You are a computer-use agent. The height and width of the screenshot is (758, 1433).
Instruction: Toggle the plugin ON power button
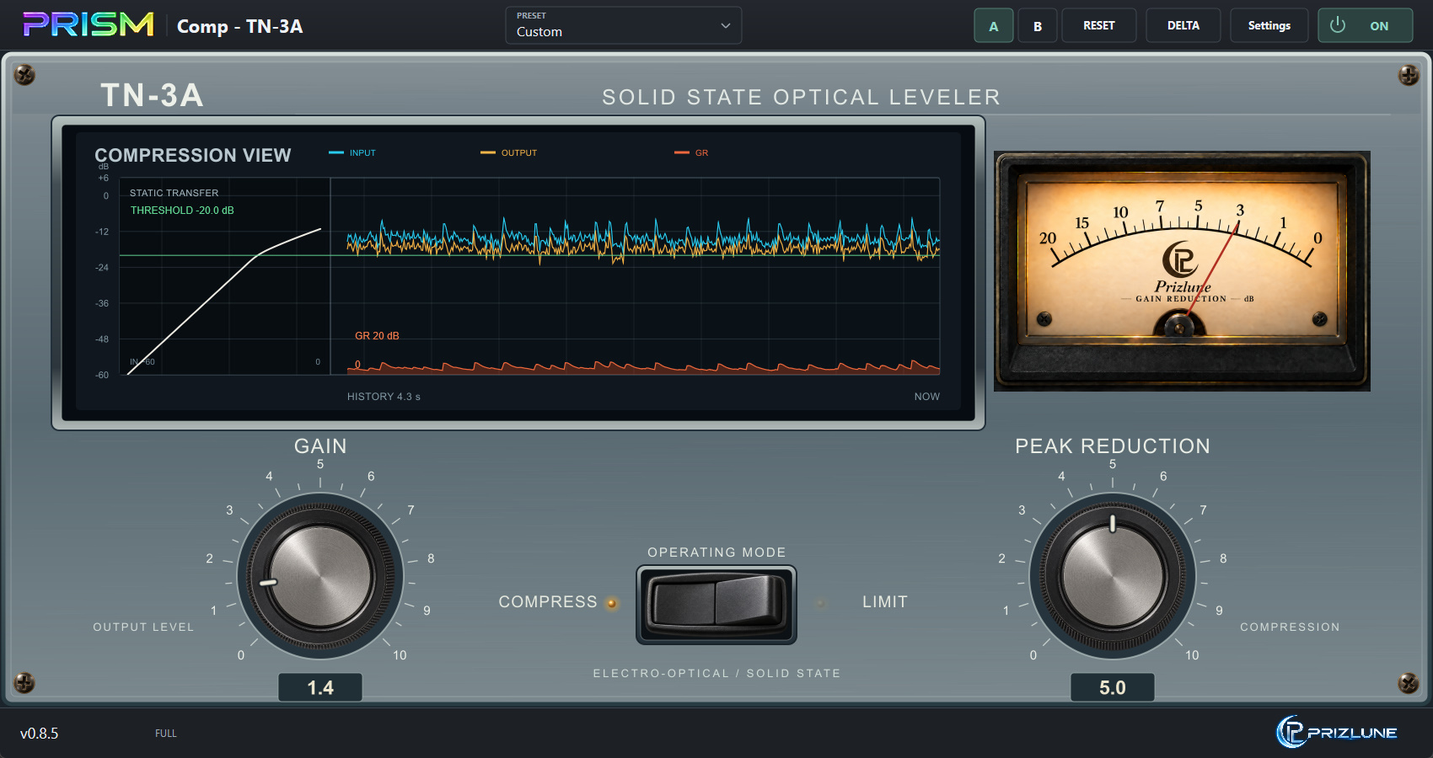click(1366, 25)
